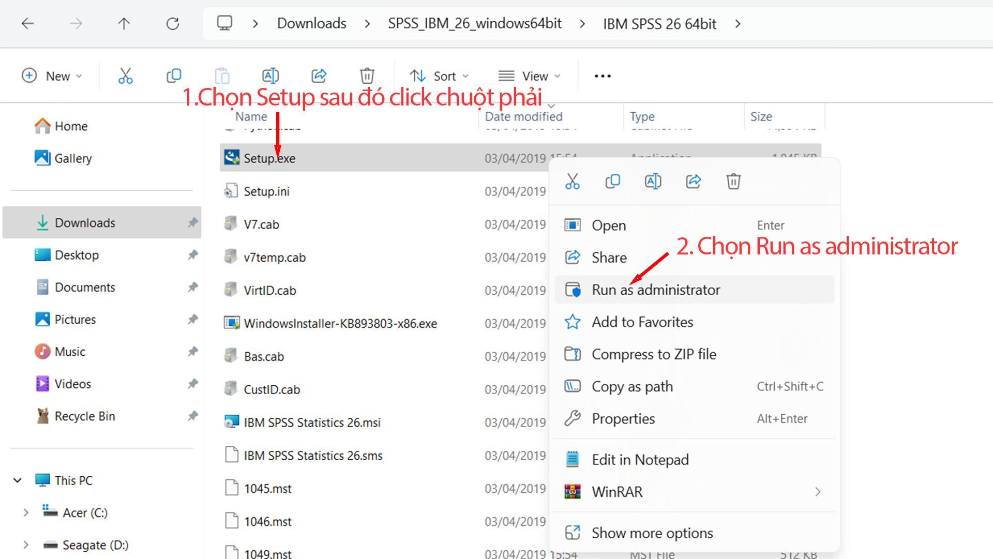Choose Share in the context menu
The image size is (993, 559).
pos(694,258)
